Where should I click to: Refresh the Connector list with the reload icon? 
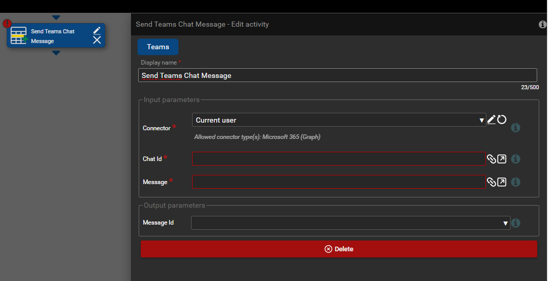[502, 120]
